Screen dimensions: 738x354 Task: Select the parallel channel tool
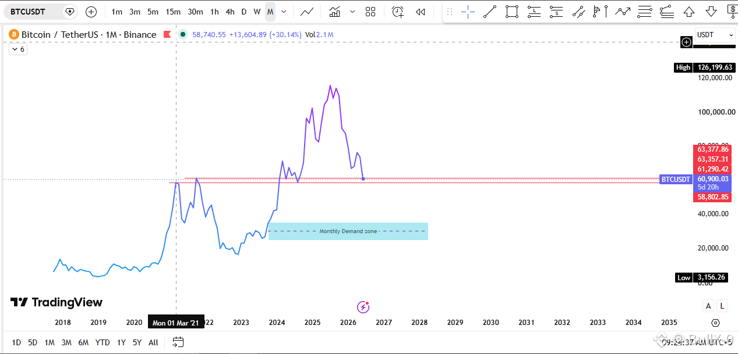(578, 11)
